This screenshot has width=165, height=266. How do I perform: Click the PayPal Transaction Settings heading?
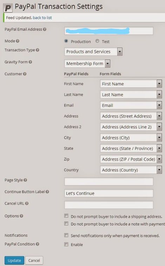[59, 7]
